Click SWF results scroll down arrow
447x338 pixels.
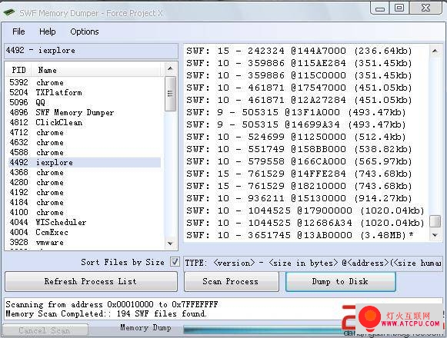[435, 235]
